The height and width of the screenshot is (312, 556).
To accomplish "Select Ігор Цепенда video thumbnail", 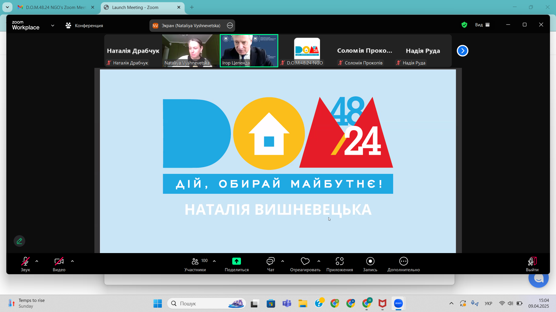I will click(249, 51).
